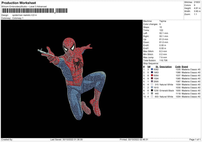Click the 'Brand' column header
This screenshot has width=202, height=142.
click(185, 67)
